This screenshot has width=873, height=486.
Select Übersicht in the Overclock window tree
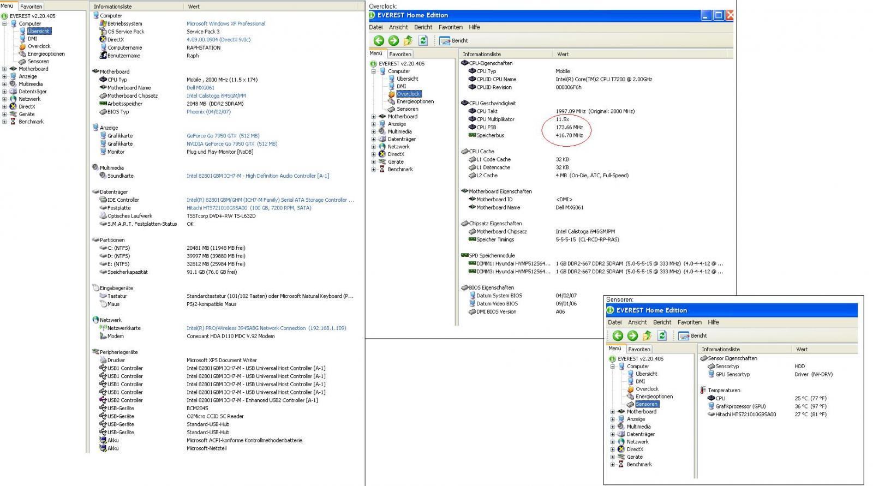click(407, 79)
